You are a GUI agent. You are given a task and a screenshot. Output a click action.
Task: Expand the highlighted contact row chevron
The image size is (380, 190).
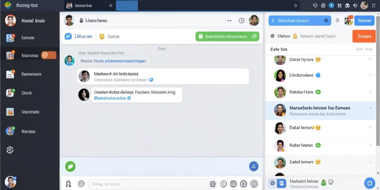pyautogui.click(x=370, y=108)
